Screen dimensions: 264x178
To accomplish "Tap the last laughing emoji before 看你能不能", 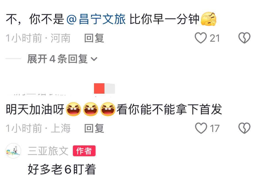I will [x=108, y=109].
